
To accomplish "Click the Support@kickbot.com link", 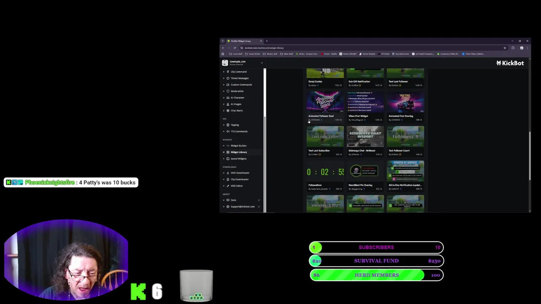I will pos(242,206).
